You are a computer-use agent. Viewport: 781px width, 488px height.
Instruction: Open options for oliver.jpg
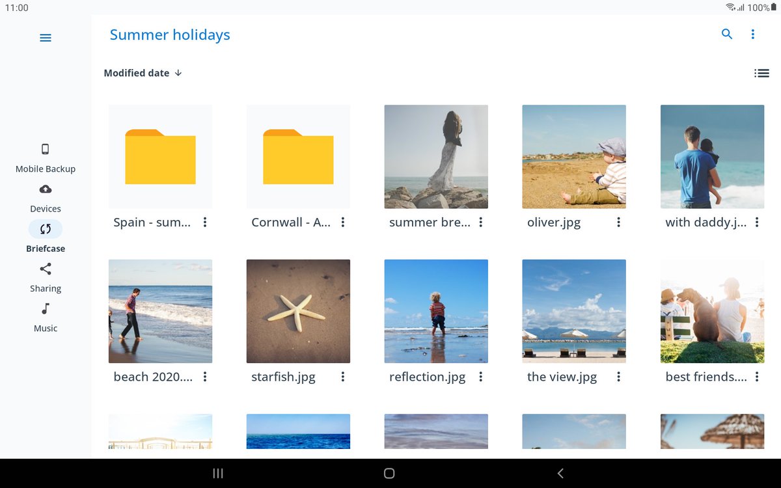tap(619, 222)
